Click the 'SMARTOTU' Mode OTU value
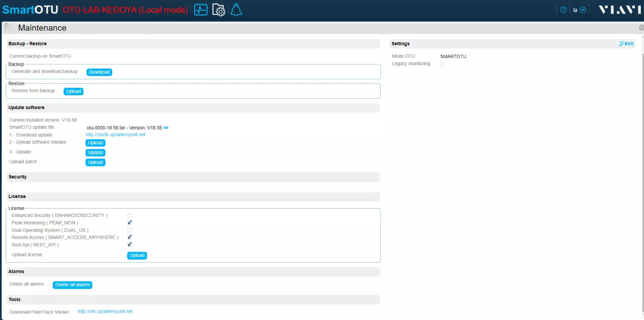The width and height of the screenshot is (644, 320). point(453,56)
